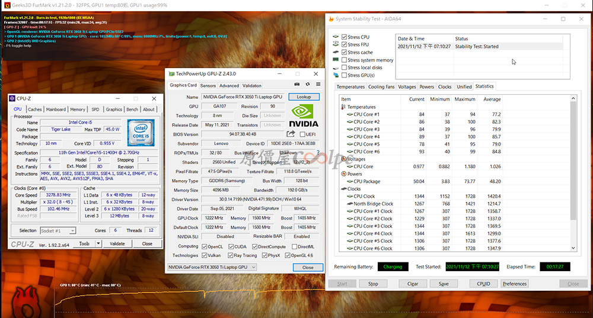The height and width of the screenshot is (318, 593).
Task: Click the Temperatures thermometer icon in statistics
Action: point(343,107)
